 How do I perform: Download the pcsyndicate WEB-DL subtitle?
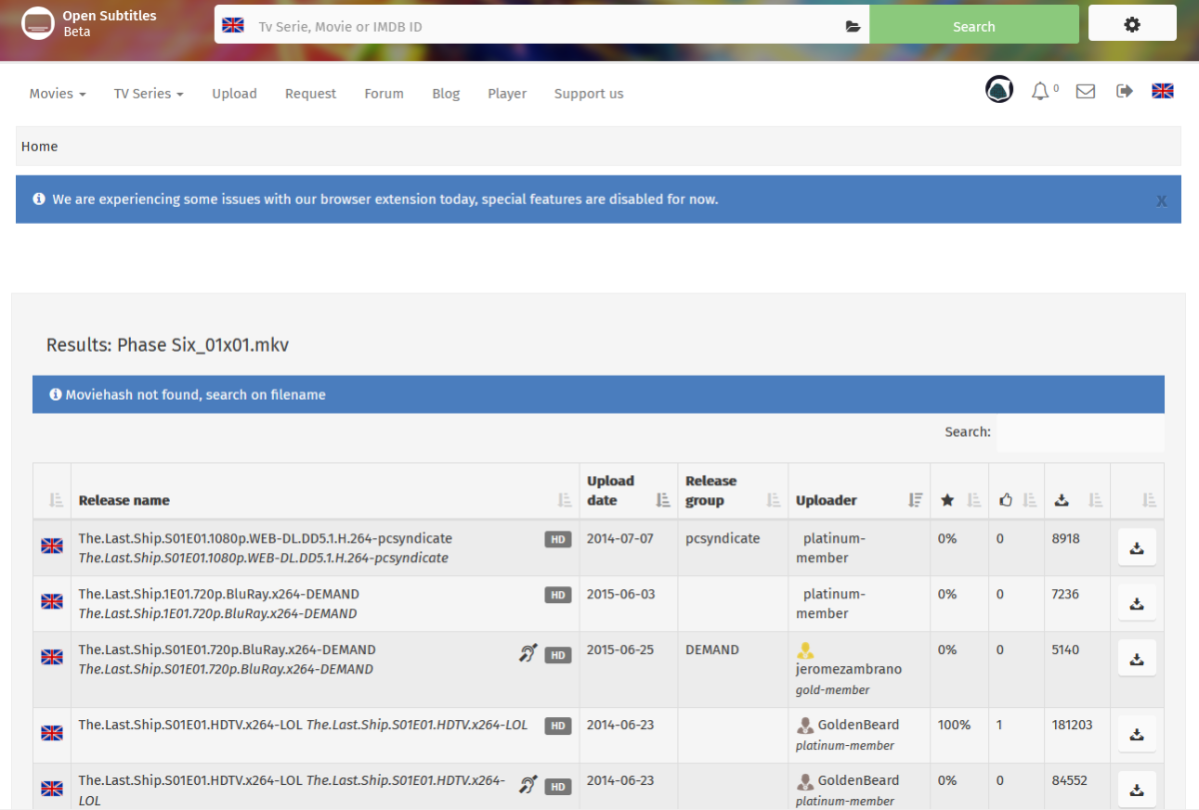click(1136, 547)
